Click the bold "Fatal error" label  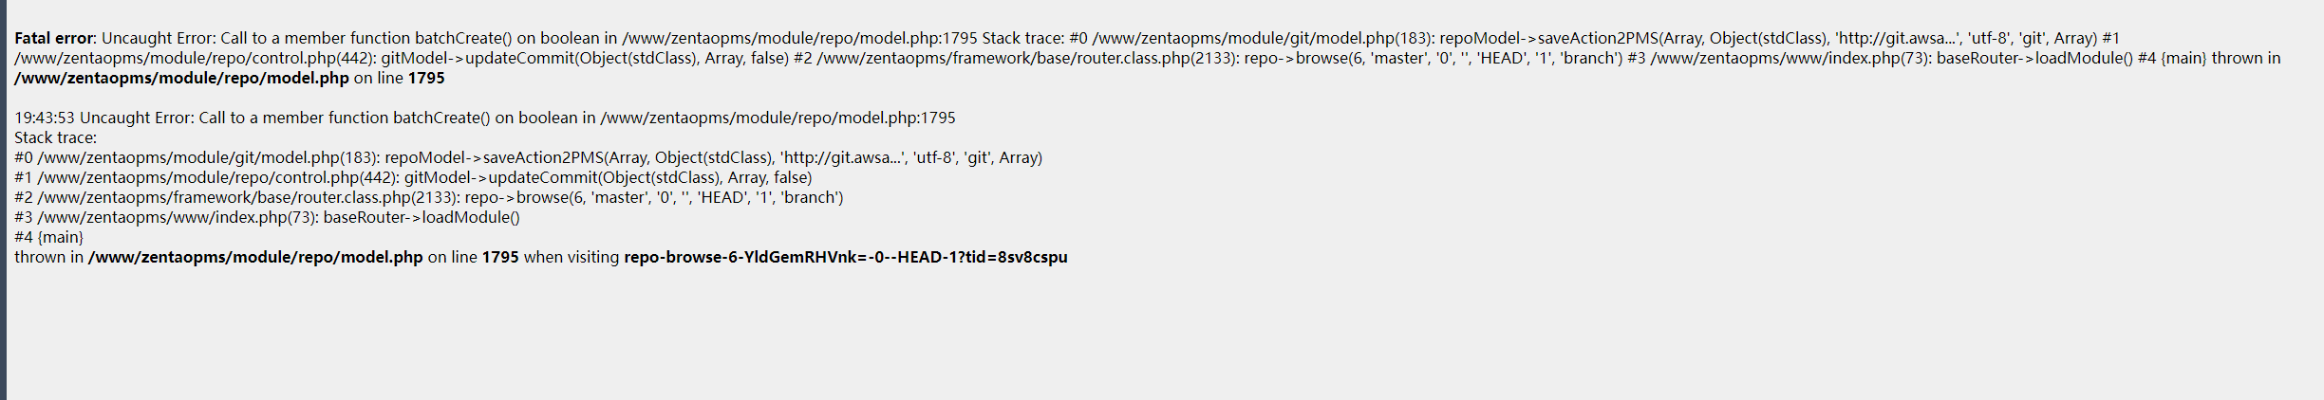(54, 38)
